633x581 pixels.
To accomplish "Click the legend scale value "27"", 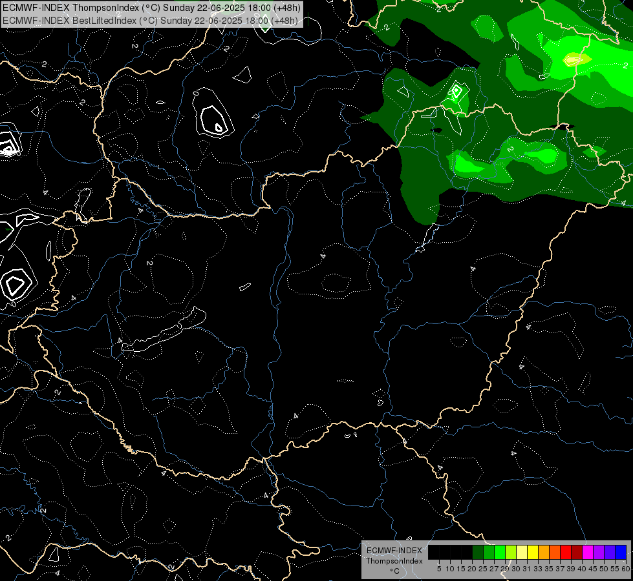I will click(495, 569).
